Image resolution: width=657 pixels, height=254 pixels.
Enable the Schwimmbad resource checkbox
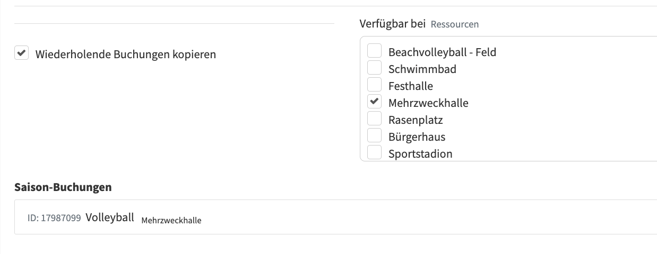pyautogui.click(x=375, y=68)
